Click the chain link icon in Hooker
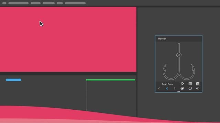 [x=198, y=88]
